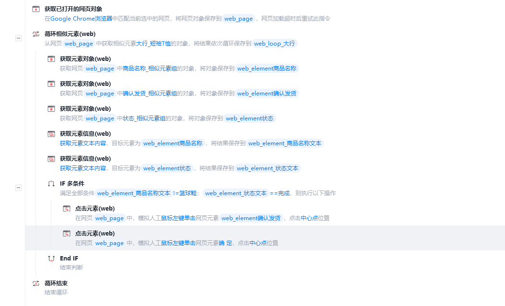Viewport: 505px width, 306px height.
Task: Collapse the IF 多条件 block
Action: (x=18, y=188)
